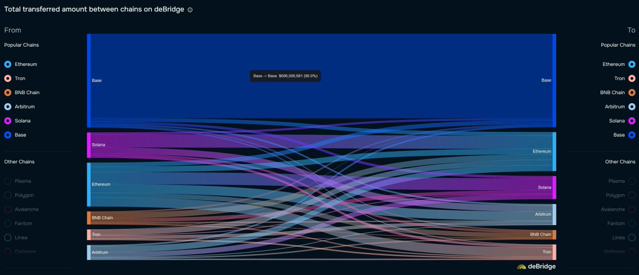Select the BNB Chain destination node bar

point(554,235)
